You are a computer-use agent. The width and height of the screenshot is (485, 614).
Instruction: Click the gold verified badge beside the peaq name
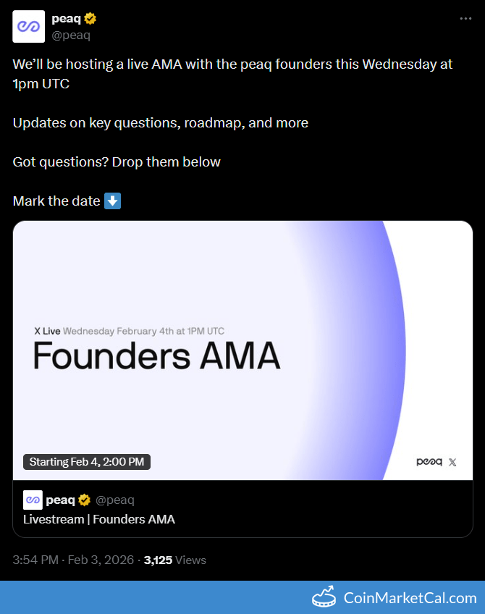(90, 19)
